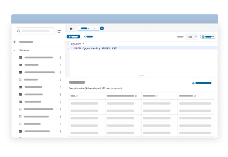228x157 pixels.
Task: Collapse the Schema tree section
Action: pos(15,50)
